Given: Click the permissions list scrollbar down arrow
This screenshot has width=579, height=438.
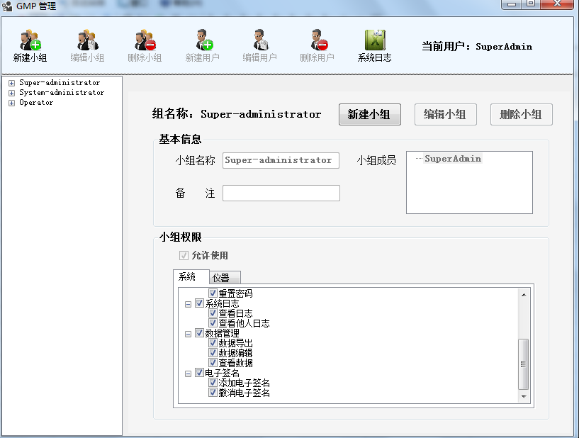Looking at the screenshot, I should click(524, 397).
